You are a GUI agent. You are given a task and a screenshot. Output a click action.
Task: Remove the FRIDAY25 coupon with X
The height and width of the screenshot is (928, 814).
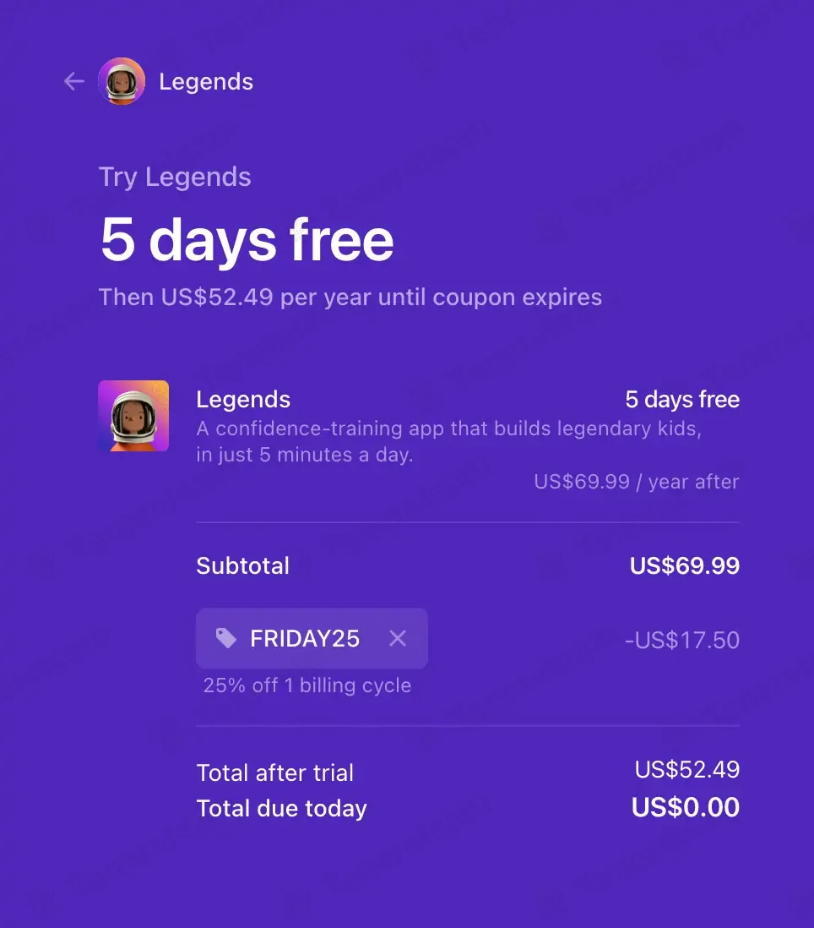(x=398, y=638)
